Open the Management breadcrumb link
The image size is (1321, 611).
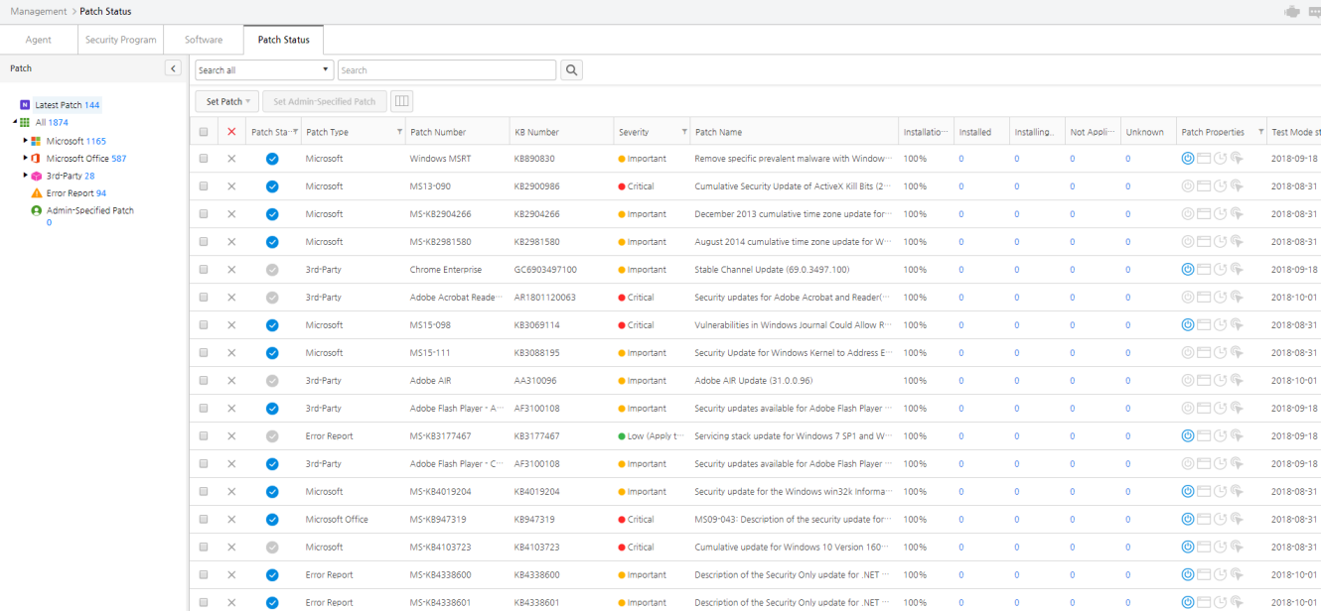[x=39, y=12]
